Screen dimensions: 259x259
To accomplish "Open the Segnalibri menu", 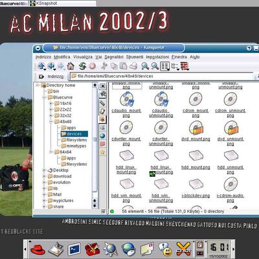I will pyautogui.click(x=114, y=57).
